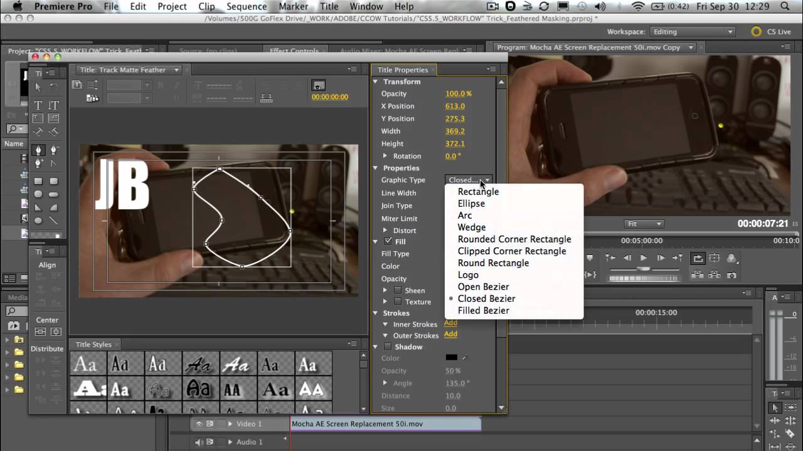Select the Convert Anchor Point tool

pyautogui.click(x=54, y=163)
